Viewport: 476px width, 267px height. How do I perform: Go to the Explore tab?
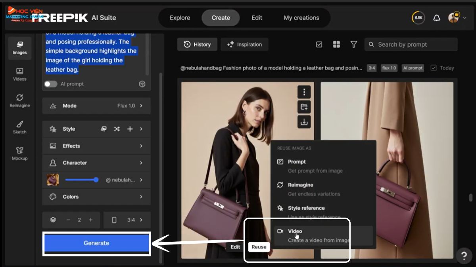[x=180, y=18]
